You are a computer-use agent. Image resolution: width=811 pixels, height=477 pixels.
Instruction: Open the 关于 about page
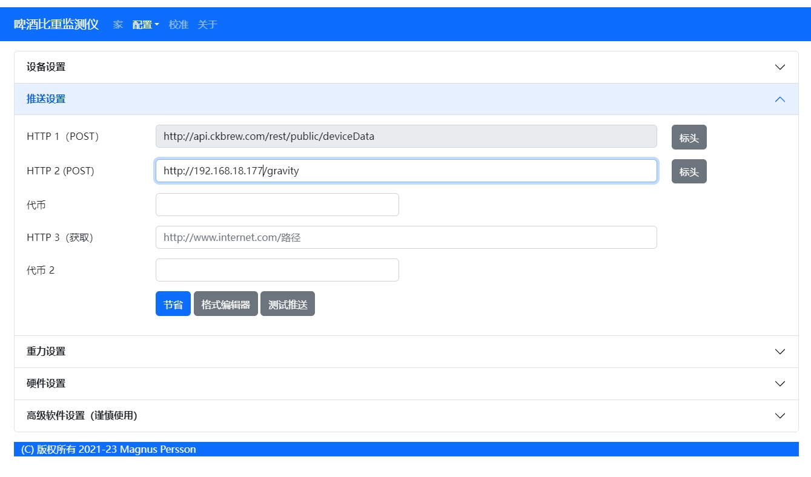207,25
